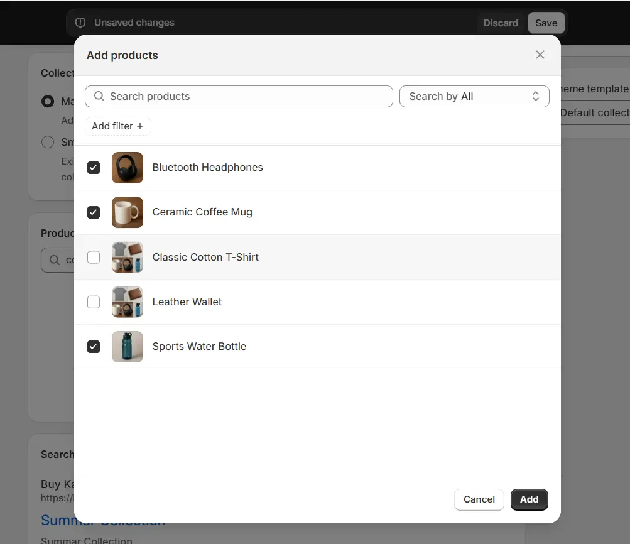
Task: Click the Classic Cotton T-Shirt thumbnail
Action: tap(128, 257)
